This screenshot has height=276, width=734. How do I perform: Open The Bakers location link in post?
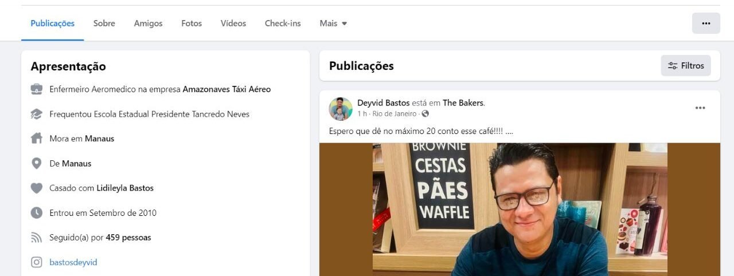463,103
